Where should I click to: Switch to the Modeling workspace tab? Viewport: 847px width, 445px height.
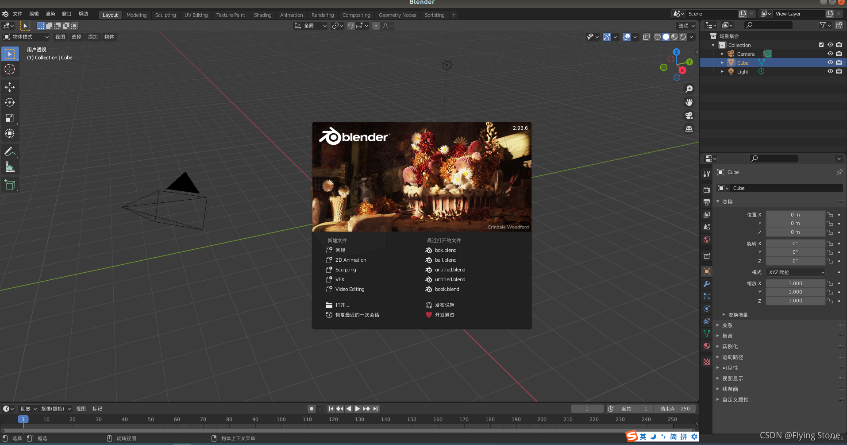tap(136, 15)
